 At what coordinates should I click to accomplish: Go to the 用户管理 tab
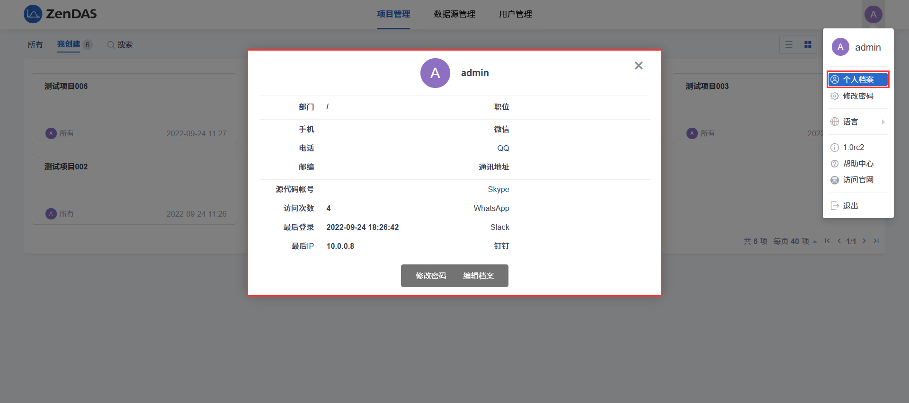[x=515, y=14]
